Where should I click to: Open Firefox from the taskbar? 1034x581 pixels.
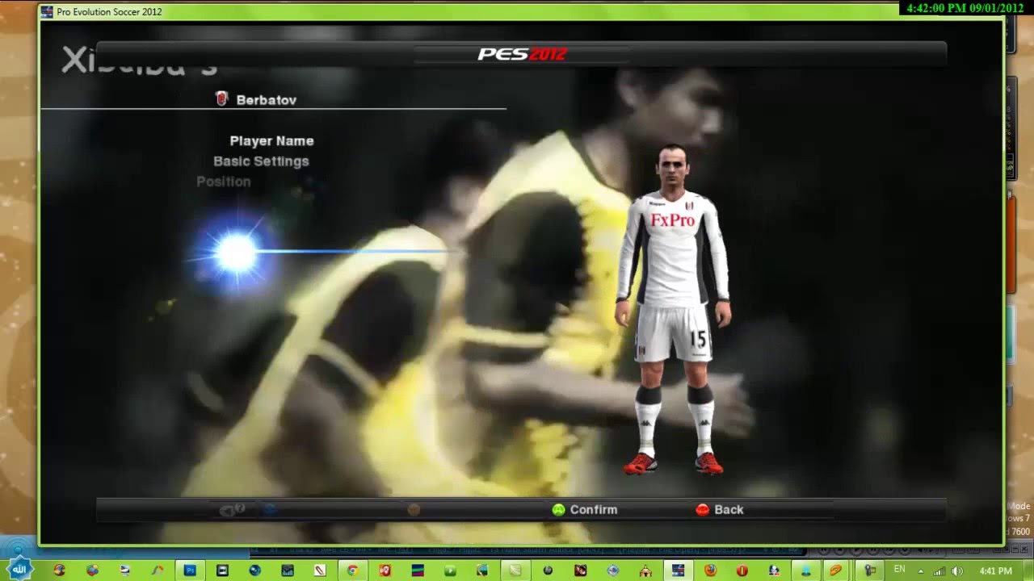(x=710, y=570)
